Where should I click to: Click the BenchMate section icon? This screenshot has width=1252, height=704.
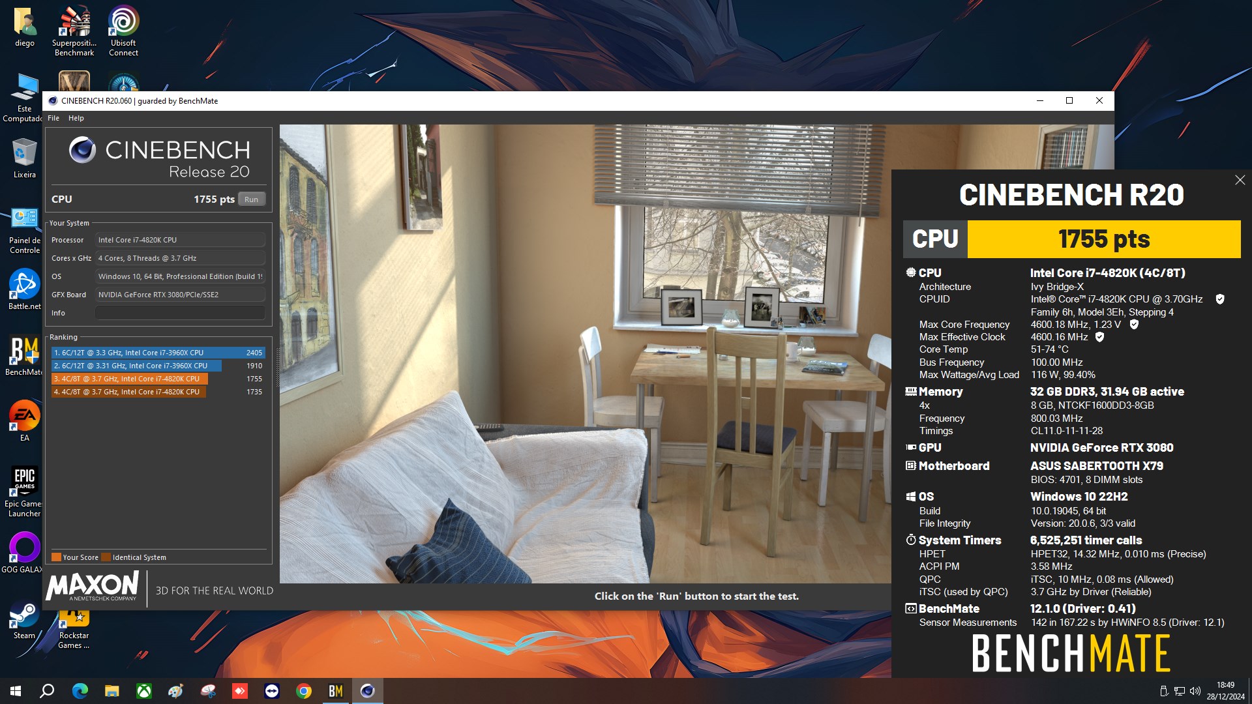click(x=911, y=609)
